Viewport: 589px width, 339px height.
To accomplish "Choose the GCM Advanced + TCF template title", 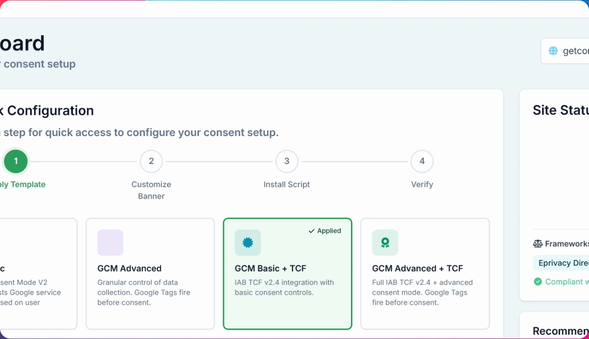I will [x=418, y=268].
